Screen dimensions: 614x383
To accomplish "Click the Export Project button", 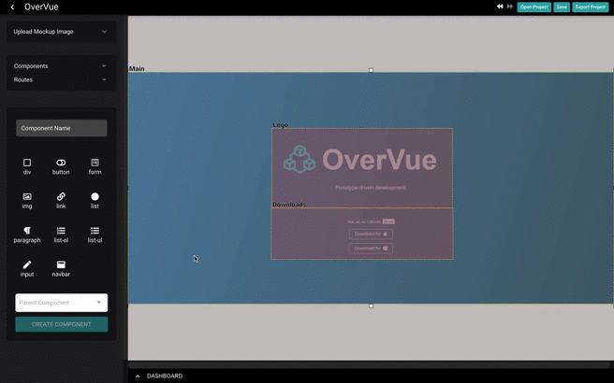I will [x=590, y=7].
